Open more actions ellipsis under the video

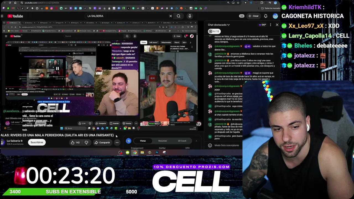[117, 143]
